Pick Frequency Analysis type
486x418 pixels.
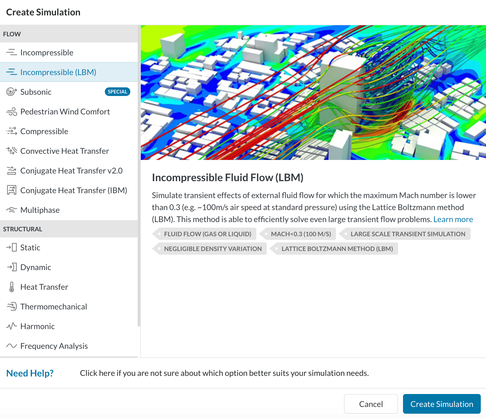(69, 346)
